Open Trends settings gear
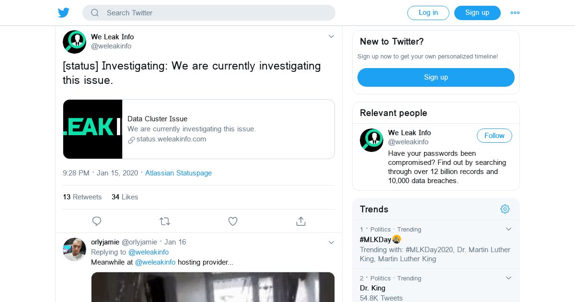The width and height of the screenshot is (575, 302). pyautogui.click(x=505, y=209)
